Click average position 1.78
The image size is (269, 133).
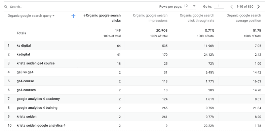point(258,126)
